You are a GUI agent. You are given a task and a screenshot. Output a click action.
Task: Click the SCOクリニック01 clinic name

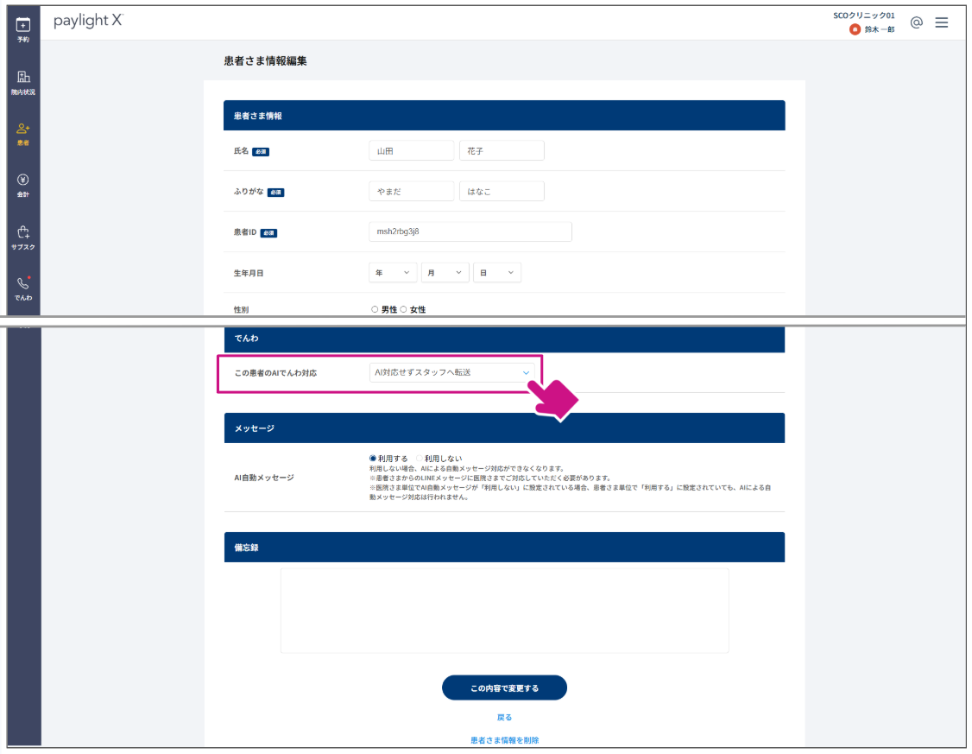[863, 16]
